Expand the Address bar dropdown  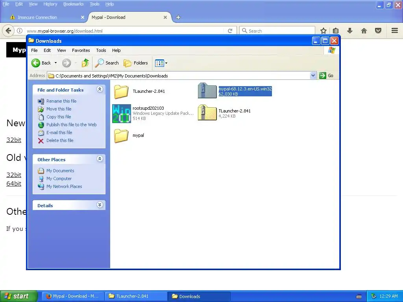tap(313, 75)
